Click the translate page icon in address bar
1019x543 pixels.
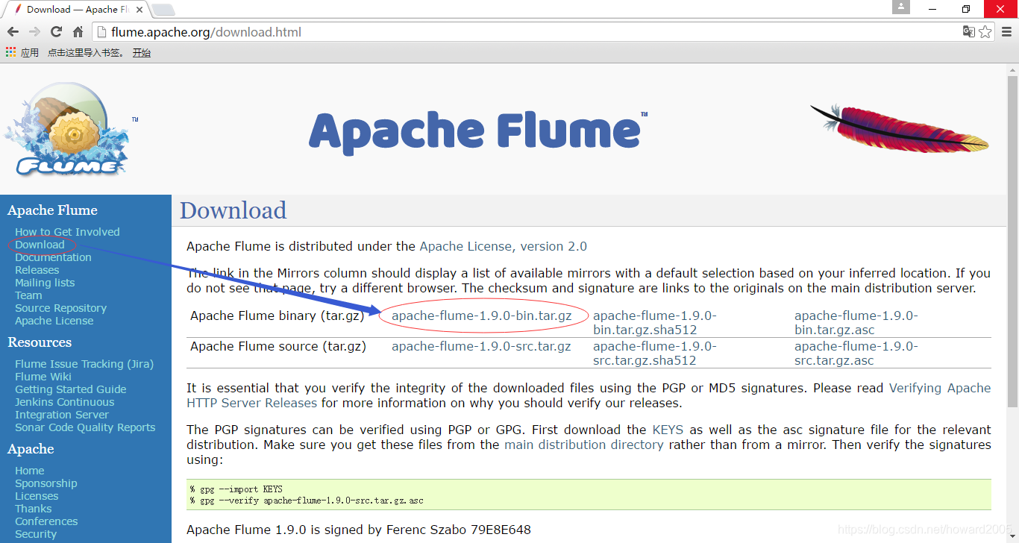click(968, 31)
